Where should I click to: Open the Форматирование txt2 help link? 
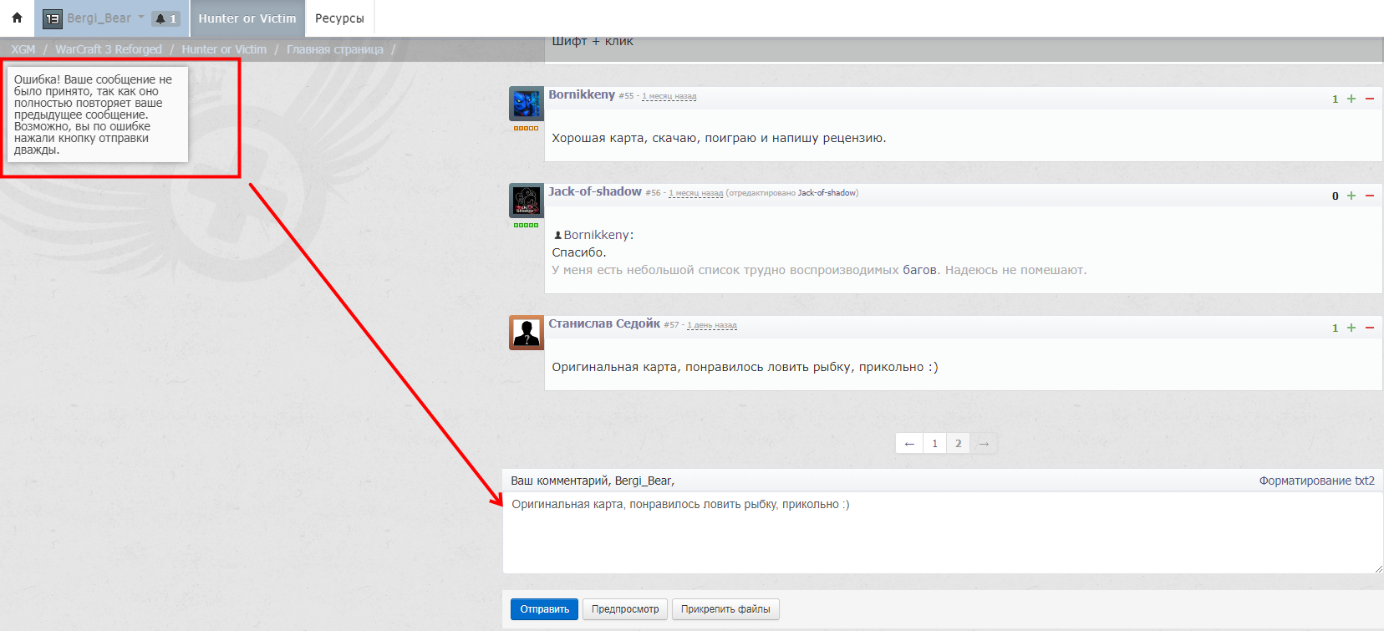click(x=1316, y=481)
